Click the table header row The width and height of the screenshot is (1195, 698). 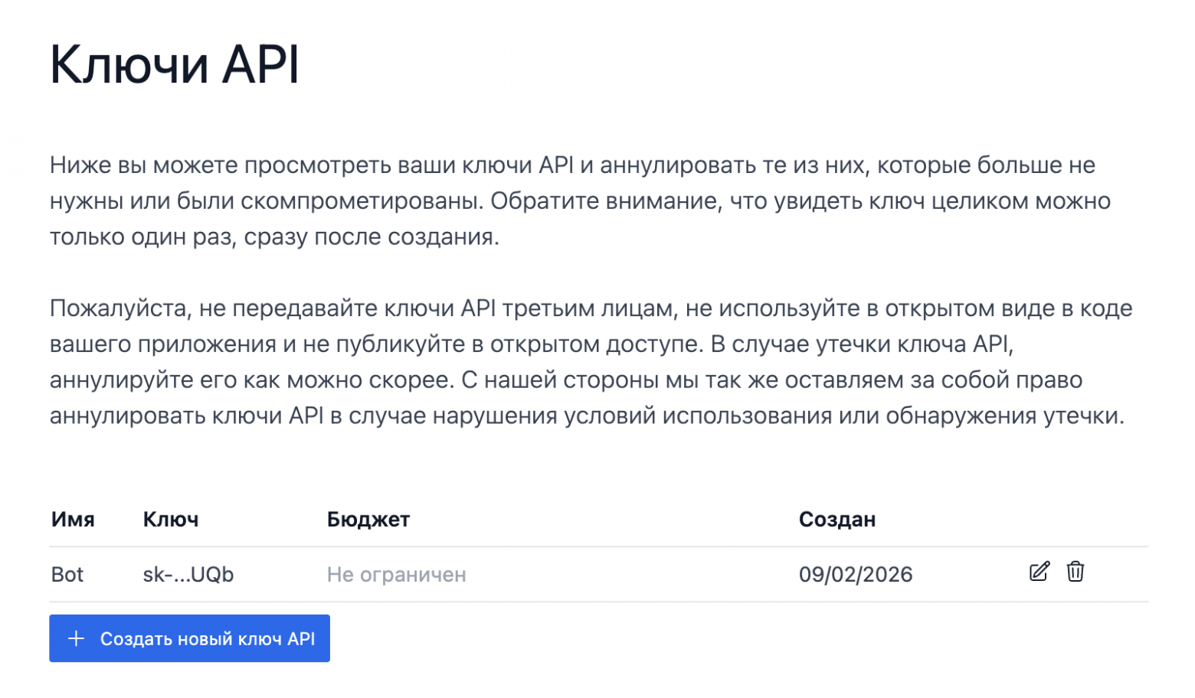click(x=536, y=520)
